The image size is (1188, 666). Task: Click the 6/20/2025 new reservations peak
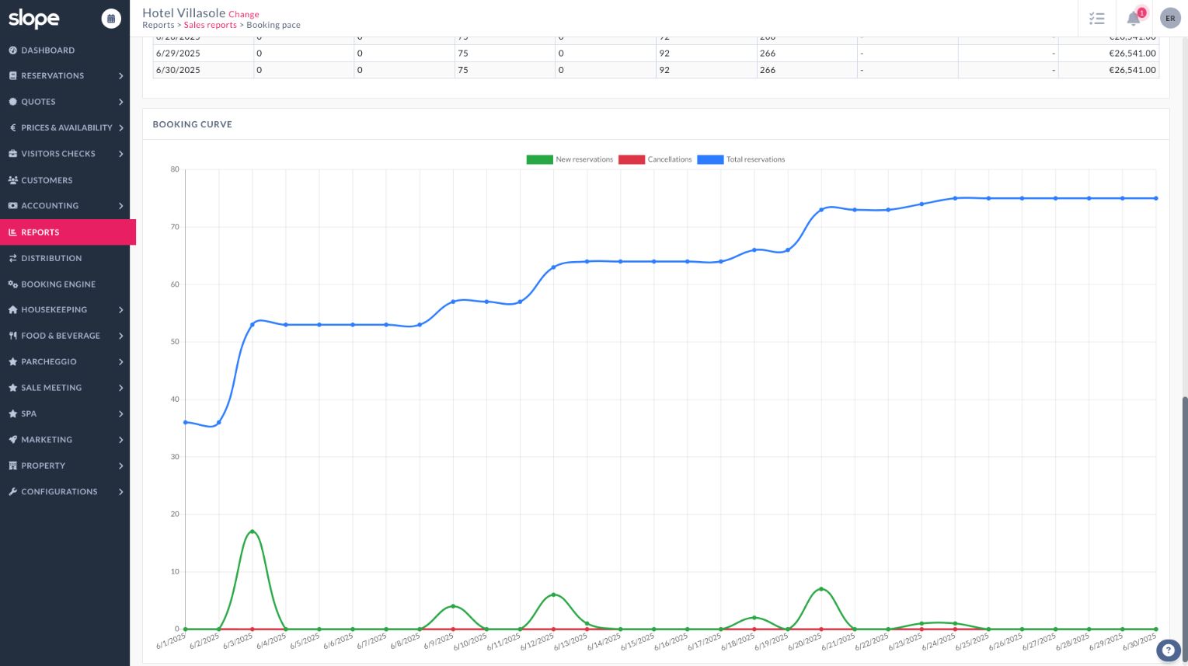coord(821,589)
